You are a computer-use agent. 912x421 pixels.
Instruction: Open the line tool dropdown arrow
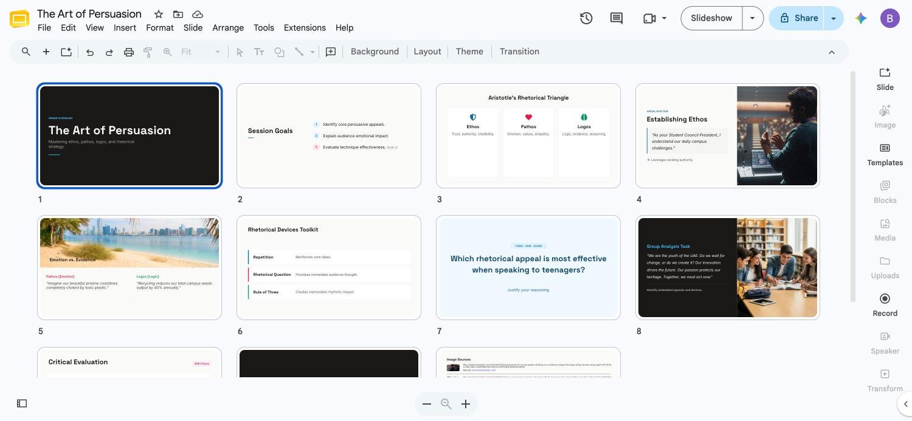click(313, 52)
